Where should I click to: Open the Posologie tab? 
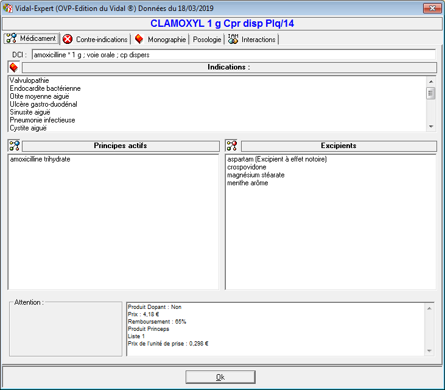click(x=207, y=39)
